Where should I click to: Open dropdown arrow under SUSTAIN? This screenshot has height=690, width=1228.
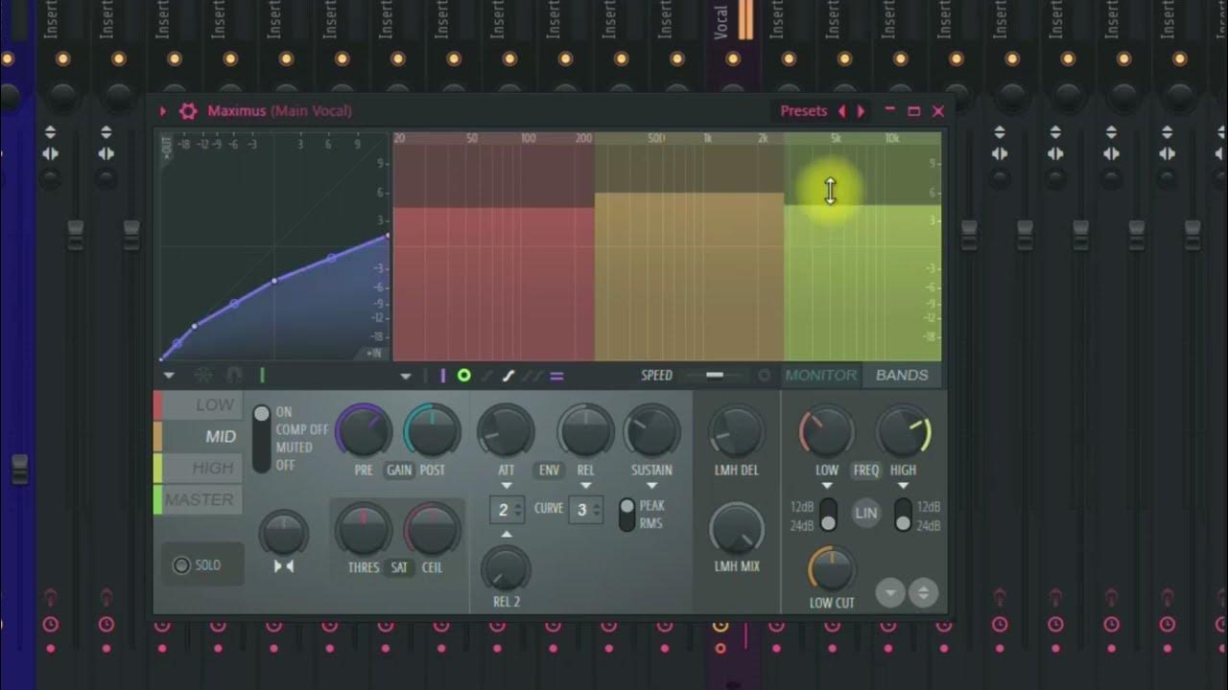pos(652,486)
